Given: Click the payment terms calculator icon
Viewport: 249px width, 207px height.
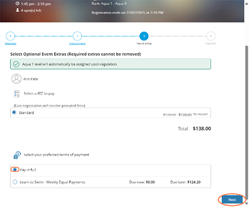Looking at the screenshot, I should coord(17,155).
